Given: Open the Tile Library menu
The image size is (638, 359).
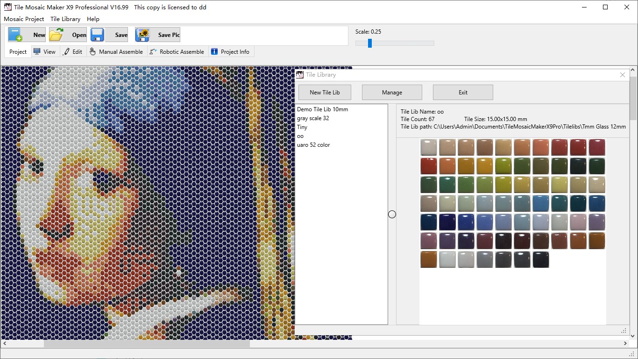Looking at the screenshot, I should (65, 19).
